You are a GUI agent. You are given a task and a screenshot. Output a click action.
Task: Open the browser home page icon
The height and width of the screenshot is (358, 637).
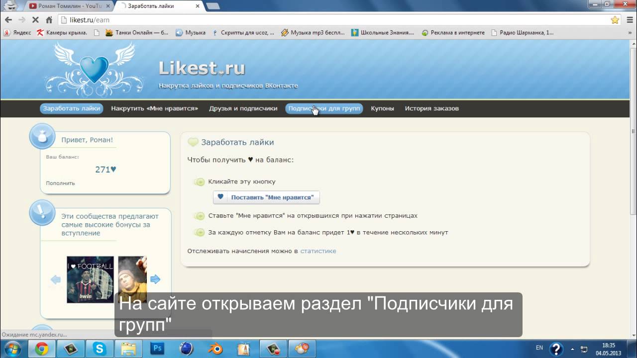pyautogui.click(x=49, y=20)
